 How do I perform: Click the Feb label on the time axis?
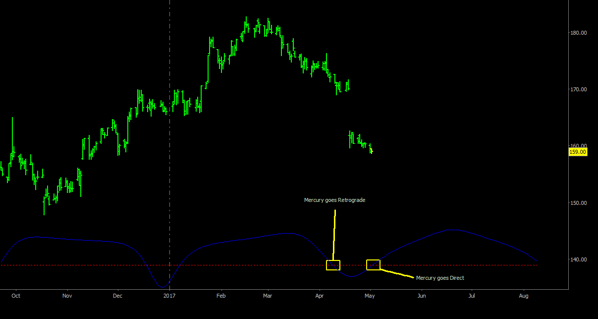click(221, 296)
